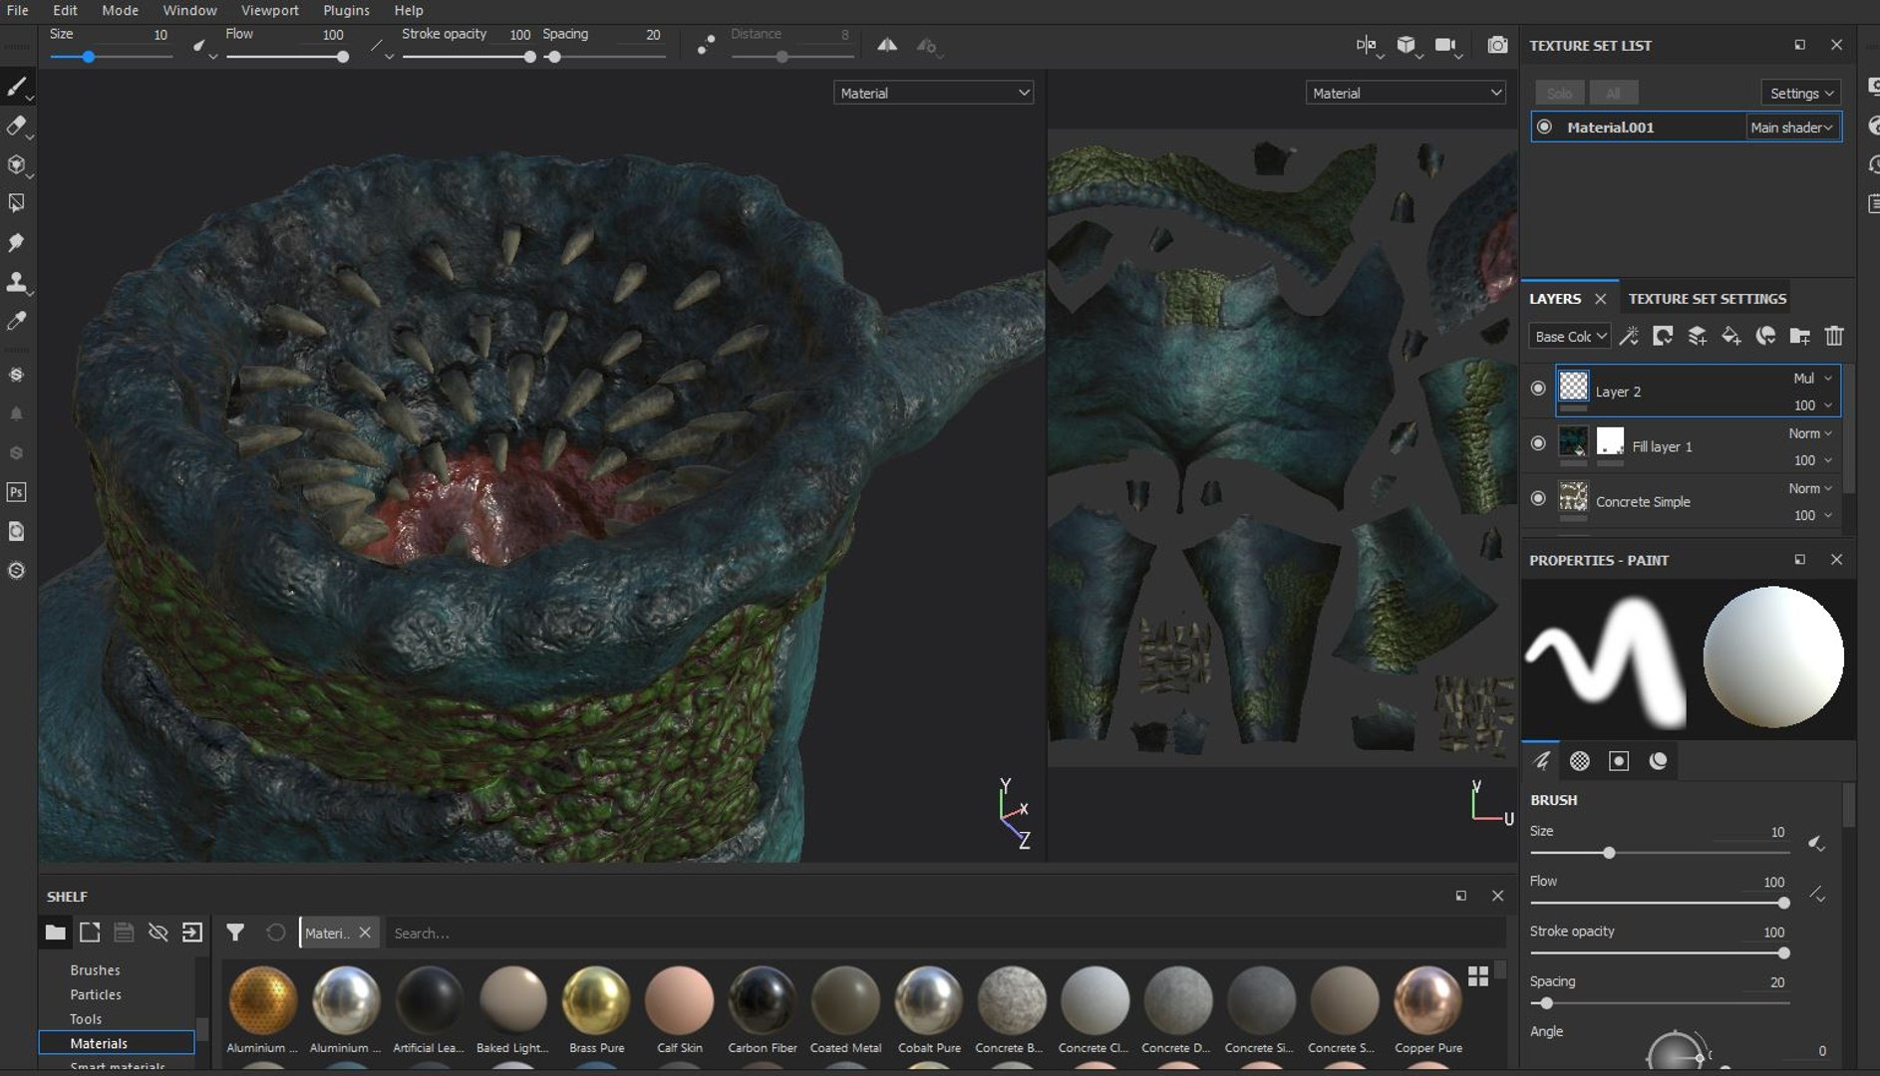
Task: Expand the Main shader dropdown
Action: point(1791,128)
